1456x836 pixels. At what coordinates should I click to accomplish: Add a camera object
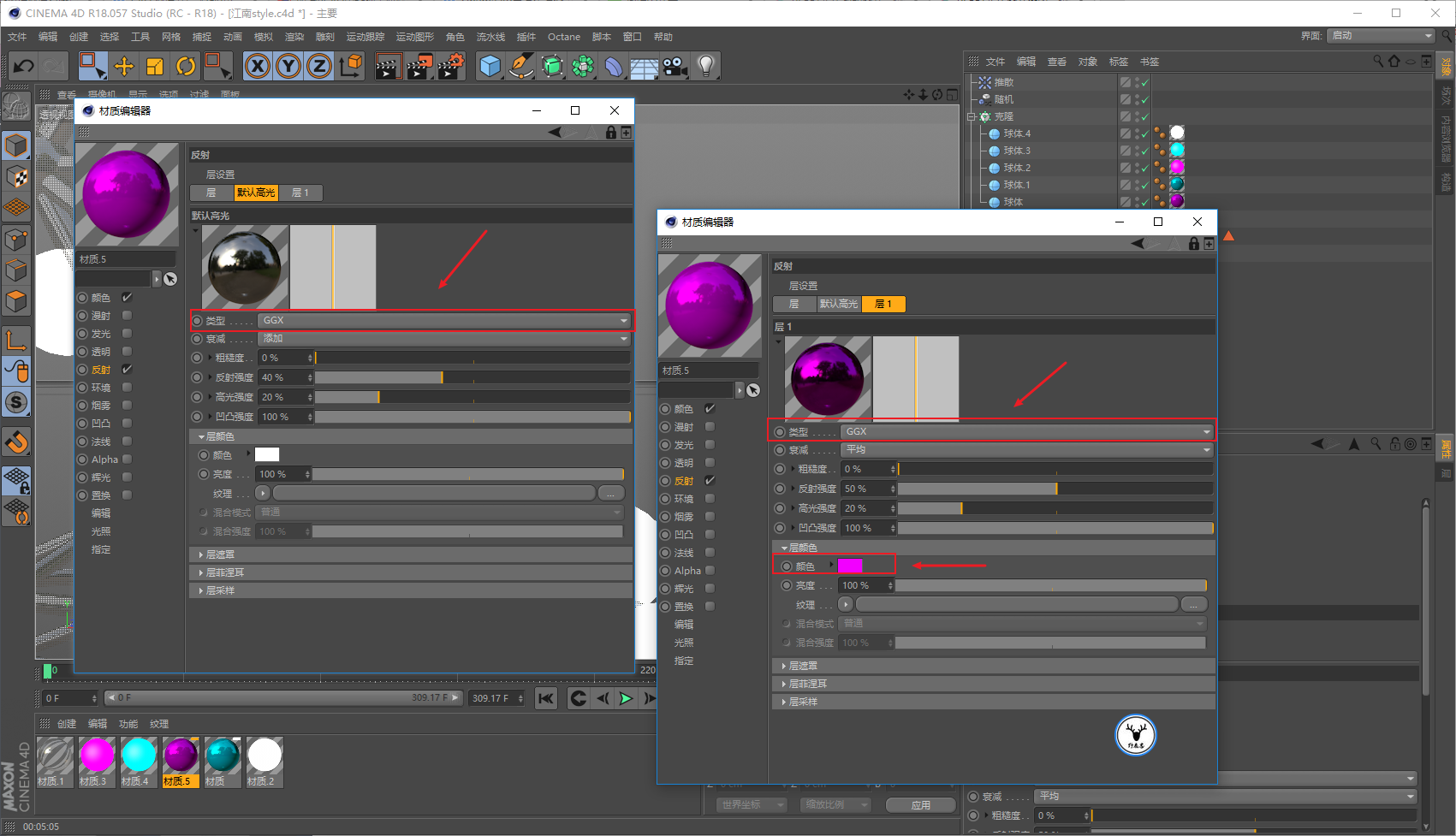(x=675, y=66)
